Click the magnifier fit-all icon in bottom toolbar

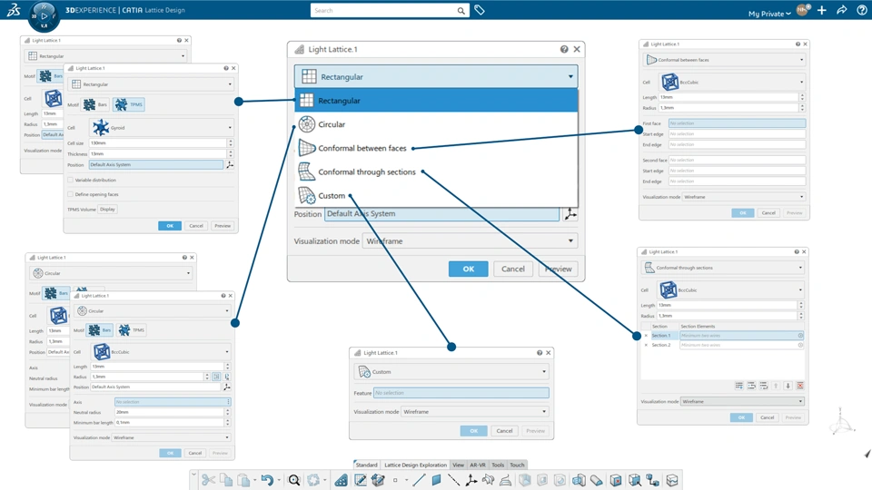294,480
